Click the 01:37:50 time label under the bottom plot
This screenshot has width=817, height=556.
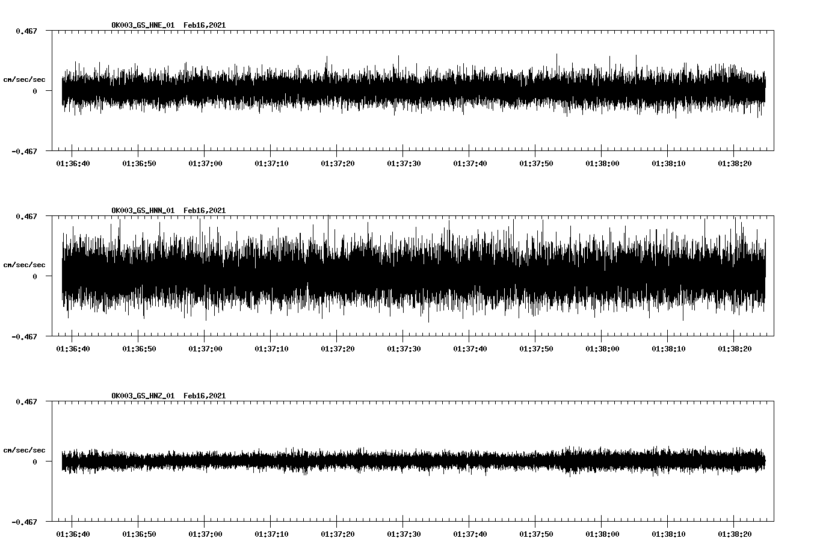tap(537, 533)
